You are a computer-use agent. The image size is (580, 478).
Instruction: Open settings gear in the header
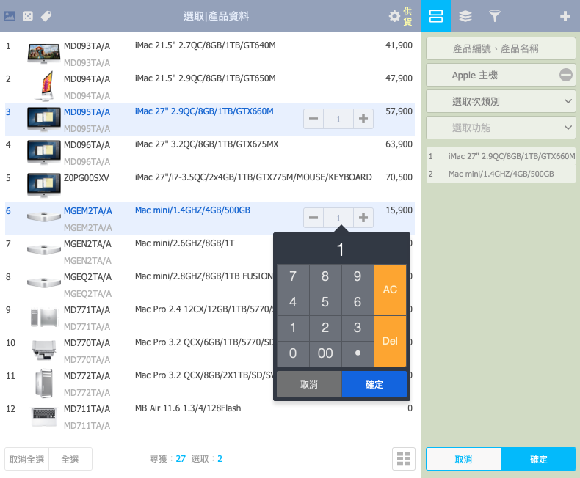(x=394, y=16)
